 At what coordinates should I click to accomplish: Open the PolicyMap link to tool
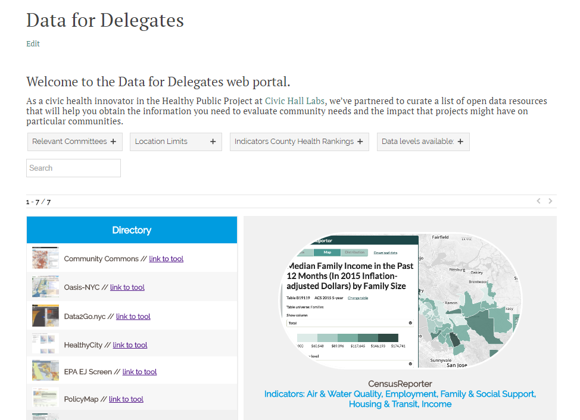[126, 399]
